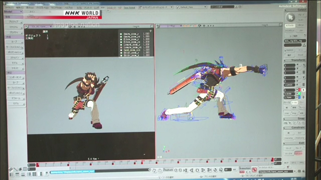Screen dimensions: 321x180
Task: Open the ディスプレイ menu
Action: pyautogui.click(x=43, y=7)
